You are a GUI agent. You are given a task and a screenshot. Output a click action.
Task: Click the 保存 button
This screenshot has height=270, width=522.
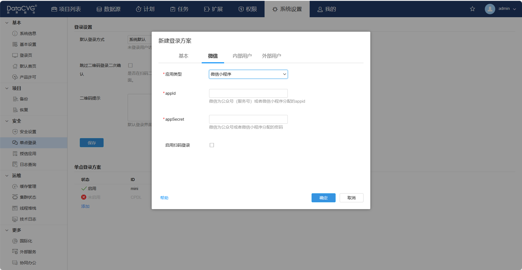tap(92, 143)
